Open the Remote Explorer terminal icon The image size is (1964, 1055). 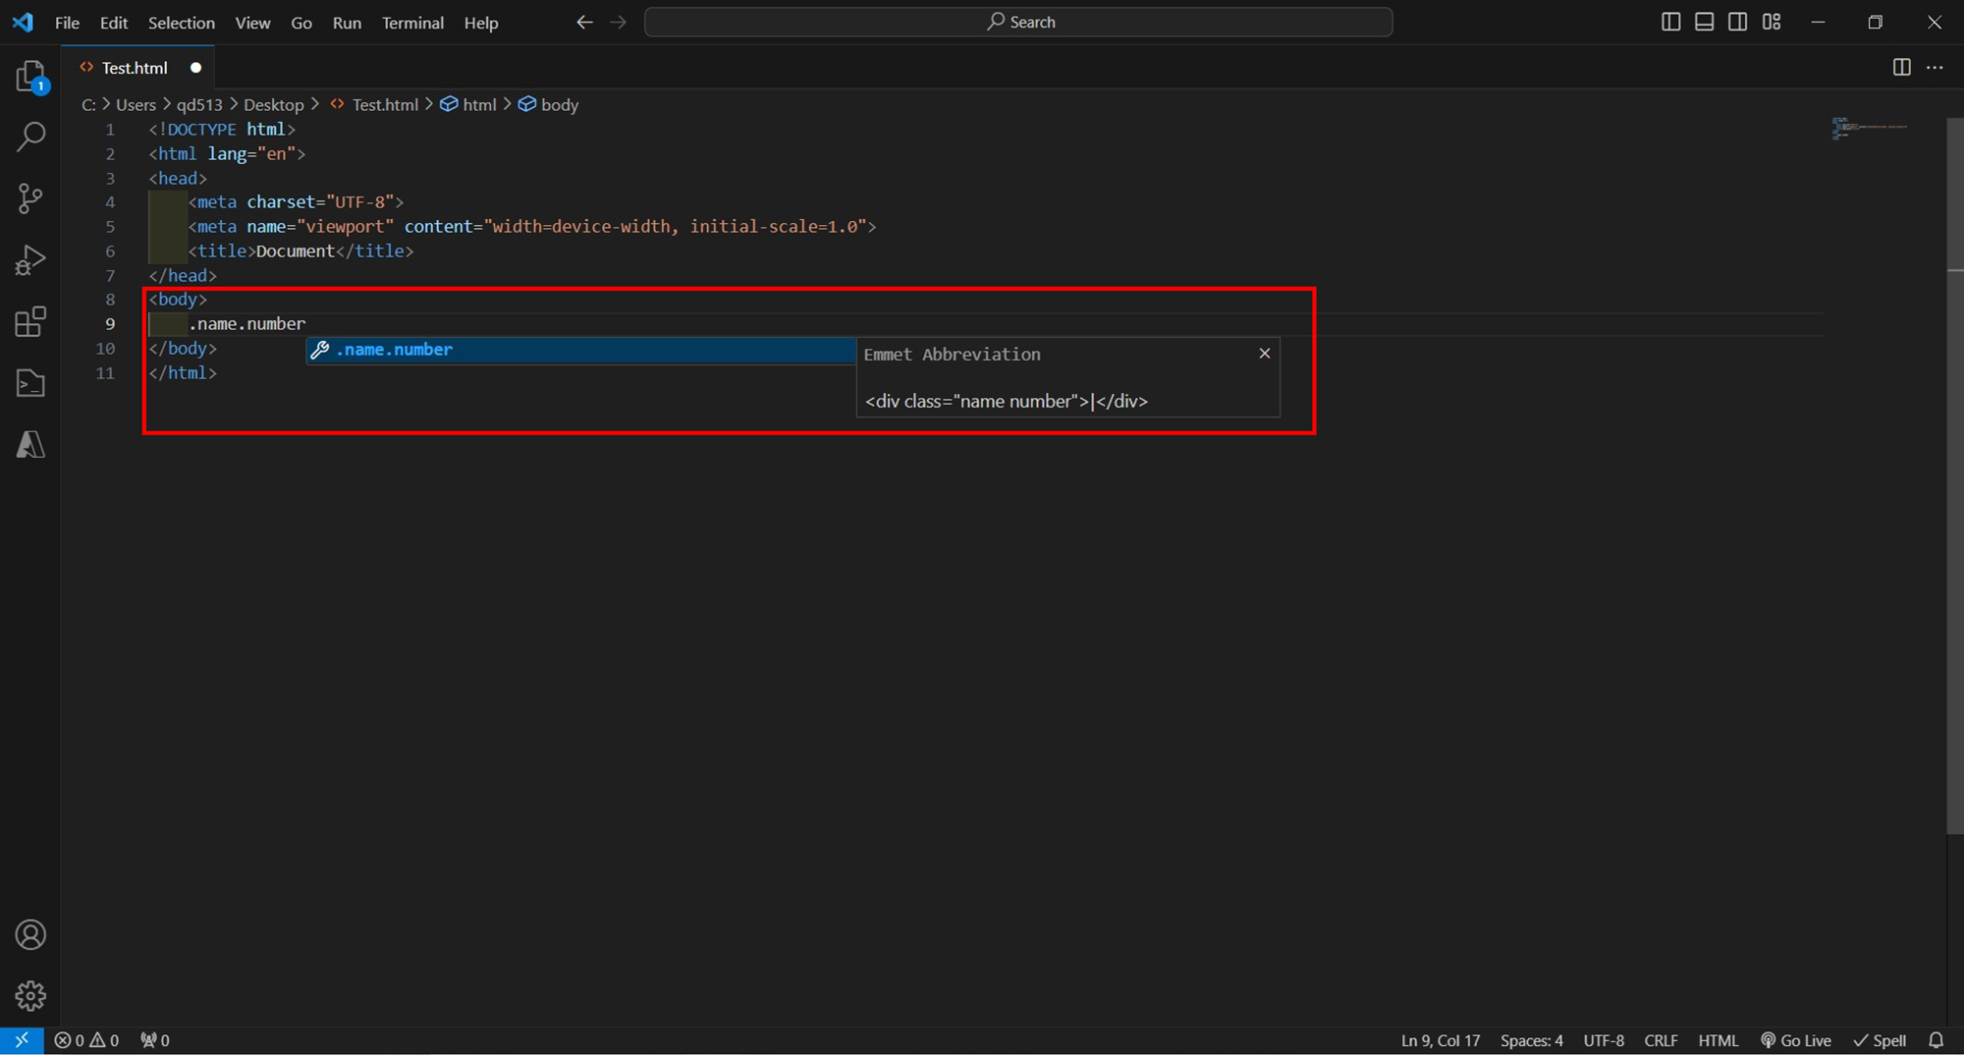click(30, 383)
